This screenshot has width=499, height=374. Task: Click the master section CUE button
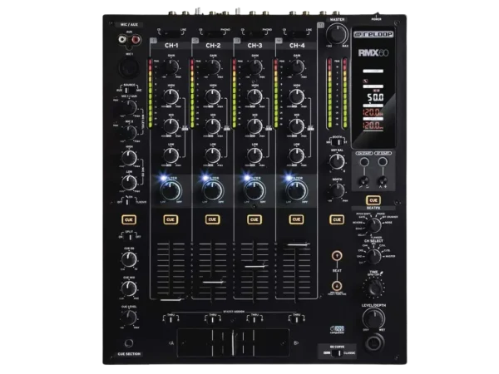point(337,219)
